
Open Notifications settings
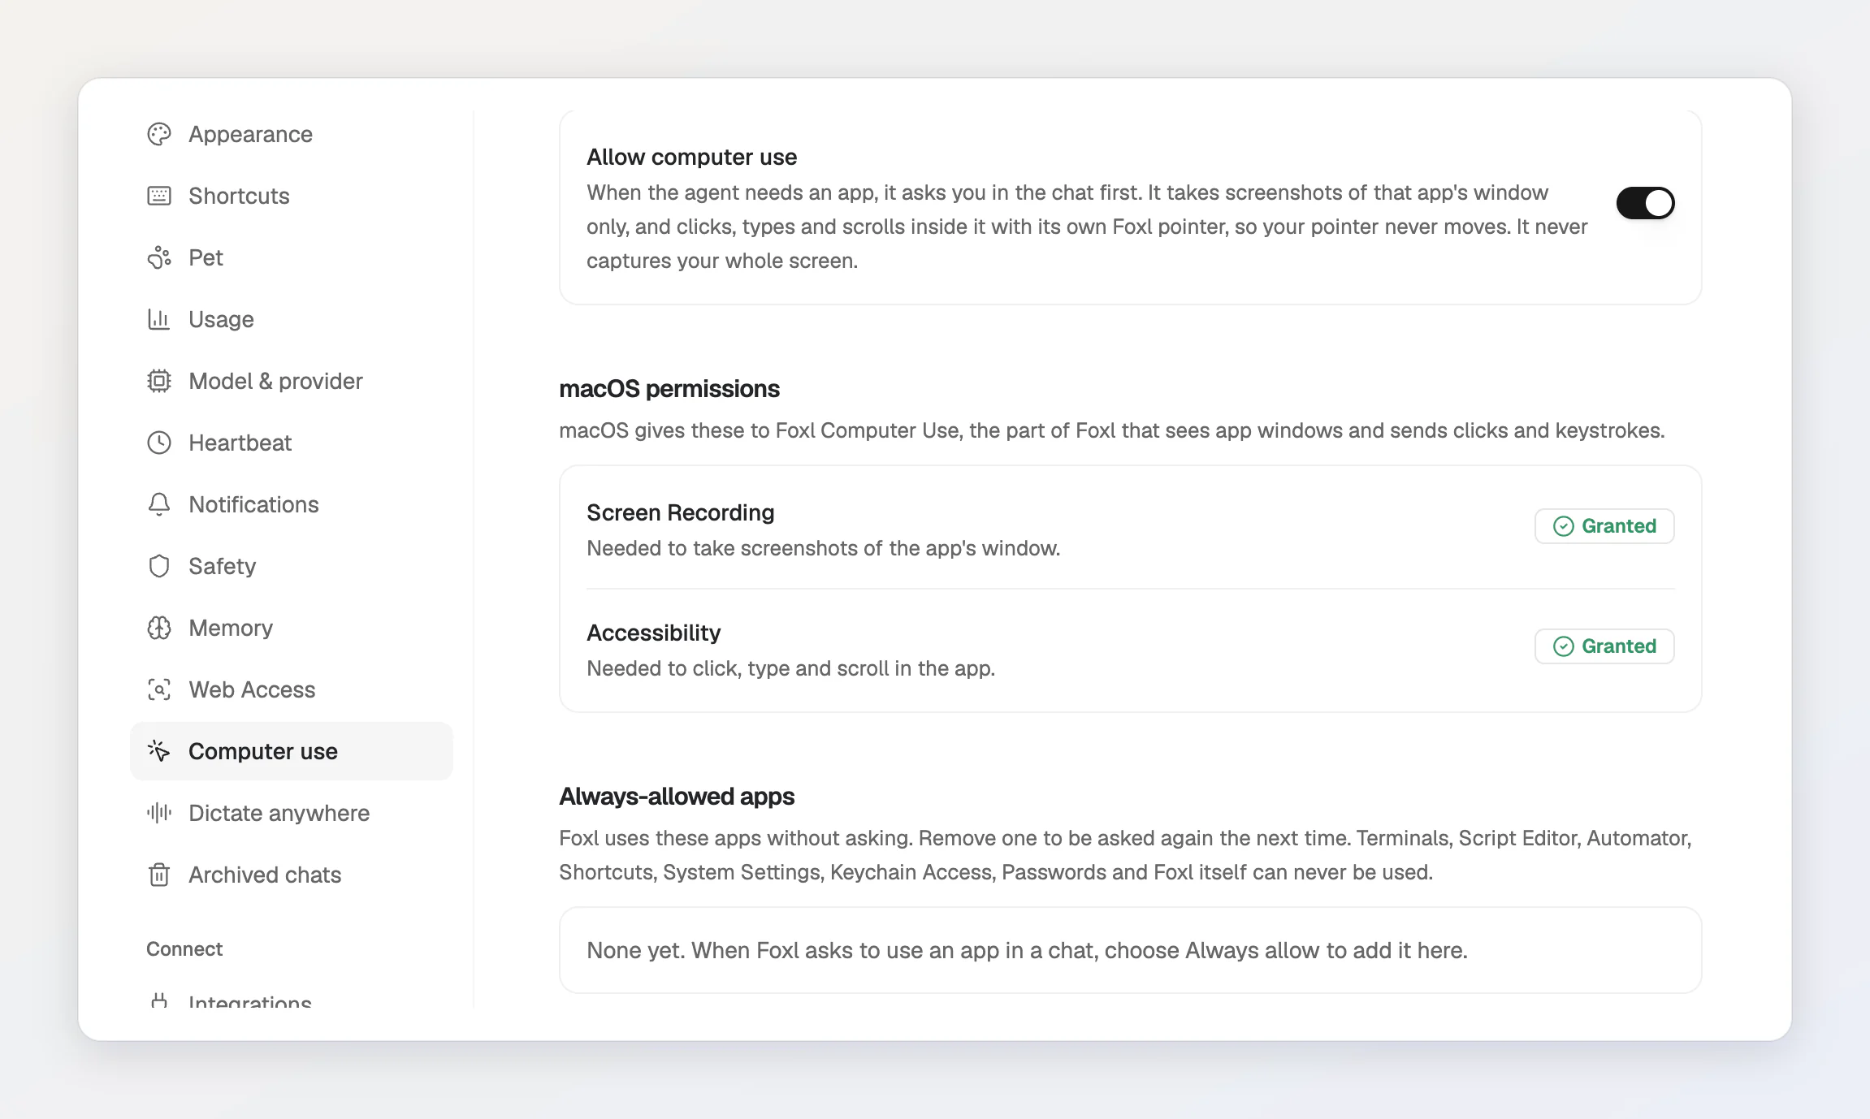292,504
